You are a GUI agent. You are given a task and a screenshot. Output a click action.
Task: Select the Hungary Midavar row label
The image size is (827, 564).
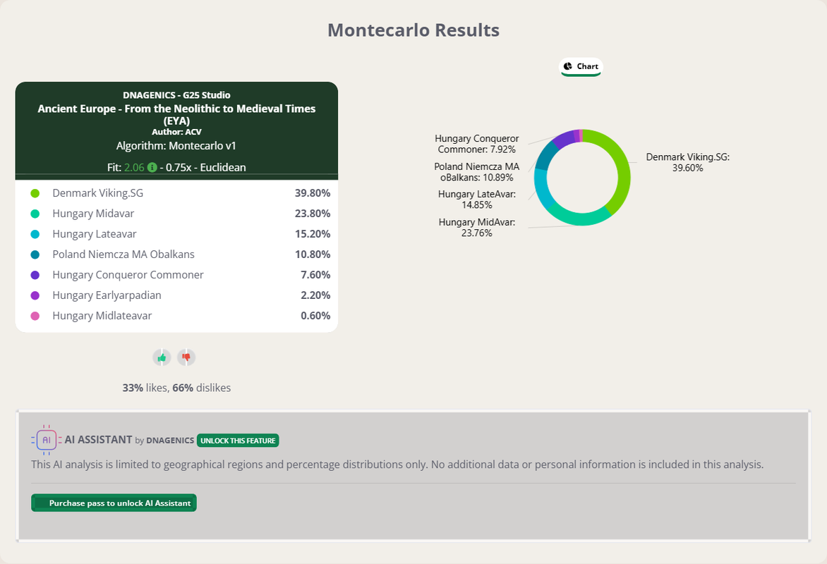(93, 214)
